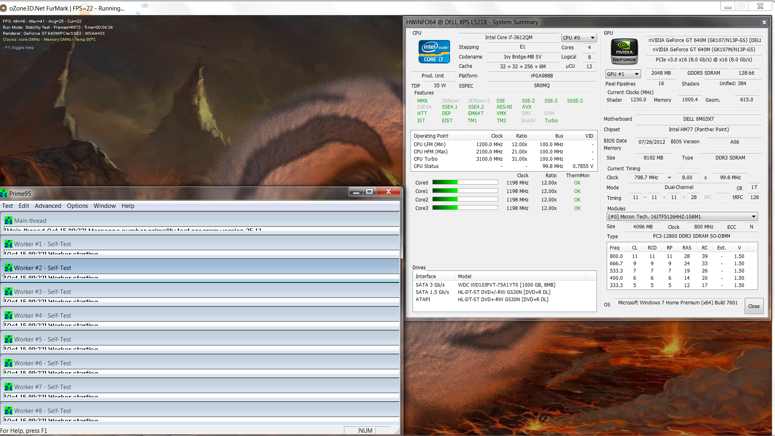Viewport: 775px width, 436px height.
Task: Click the DELL 0MG5X7 motherboard field
Action: pos(698,119)
